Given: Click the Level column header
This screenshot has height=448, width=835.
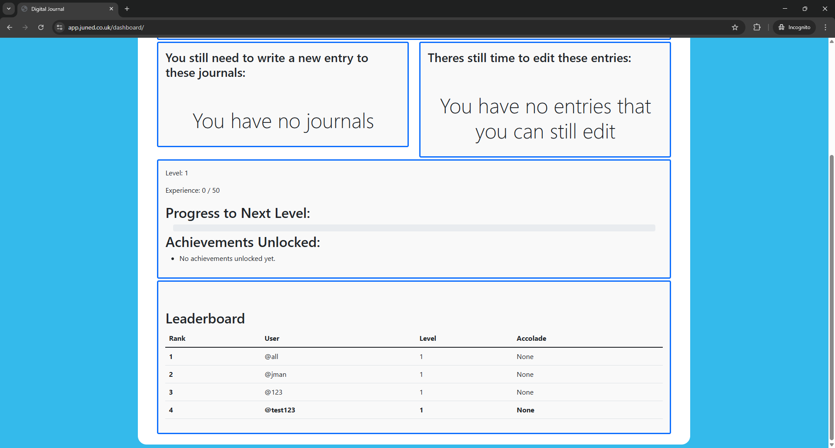Looking at the screenshot, I should [428, 339].
